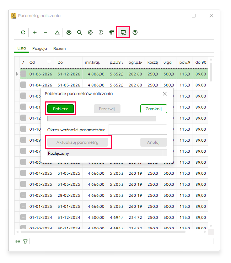
Task: Click the Pobierz button
Action: (x=60, y=109)
